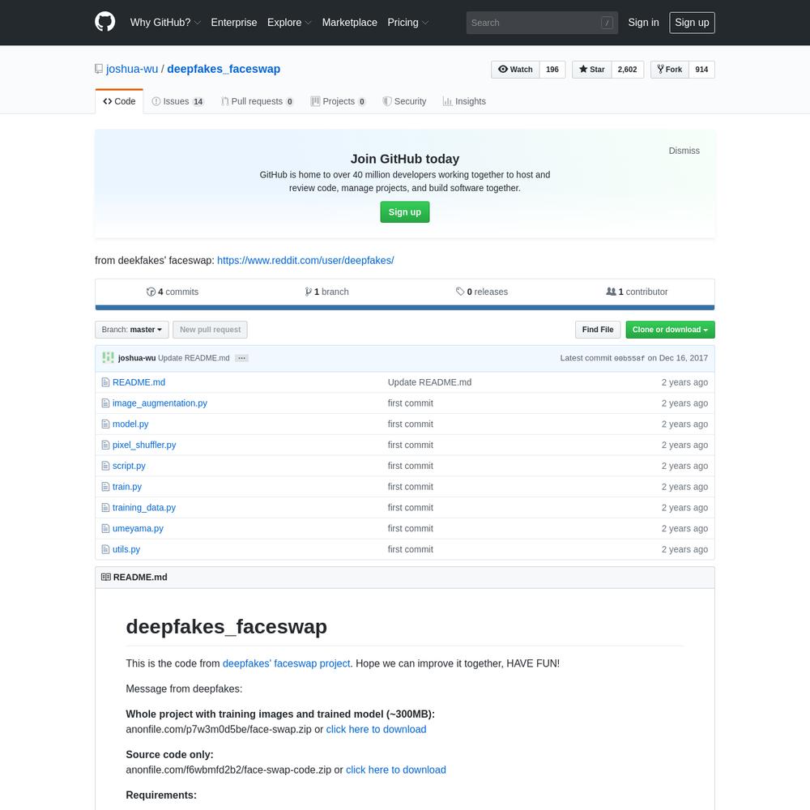Image resolution: width=810 pixels, height=810 pixels.
Task: Open the image_augmentation.py file
Action: (160, 403)
